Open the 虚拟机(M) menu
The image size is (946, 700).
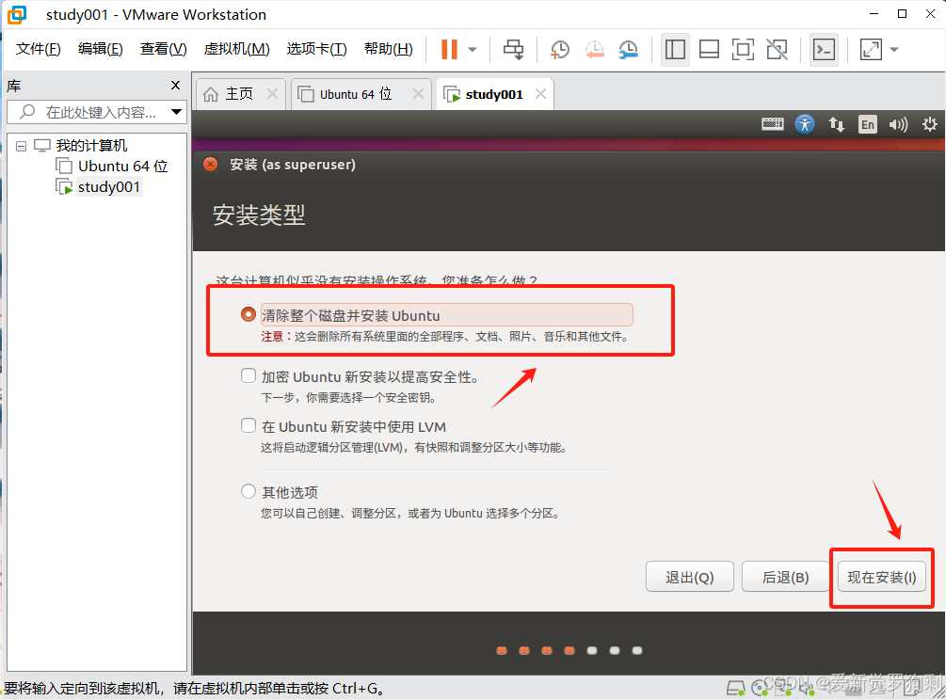pyautogui.click(x=236, y=49)
